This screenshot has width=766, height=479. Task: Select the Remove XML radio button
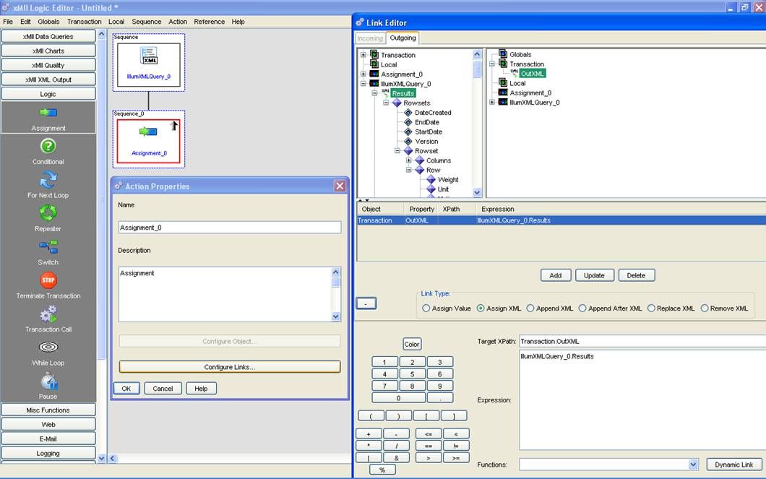(705, 308)
